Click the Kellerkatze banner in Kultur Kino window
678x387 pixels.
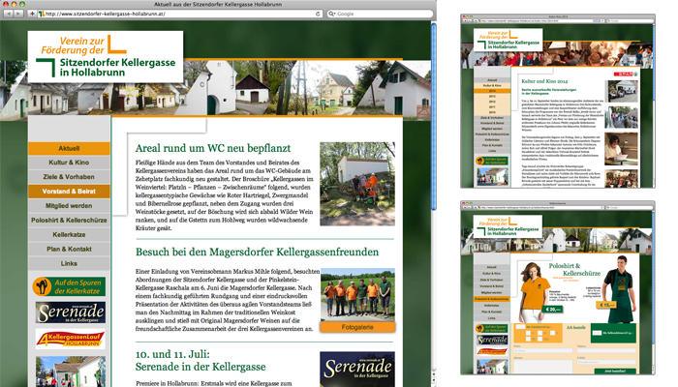coord(492,161)
